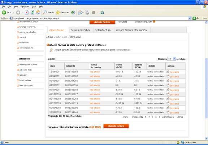Image resolution: width=208 pixels, height=145 pixels.
Task: Click into the cauta search field
Action: [x=67, y=59]
